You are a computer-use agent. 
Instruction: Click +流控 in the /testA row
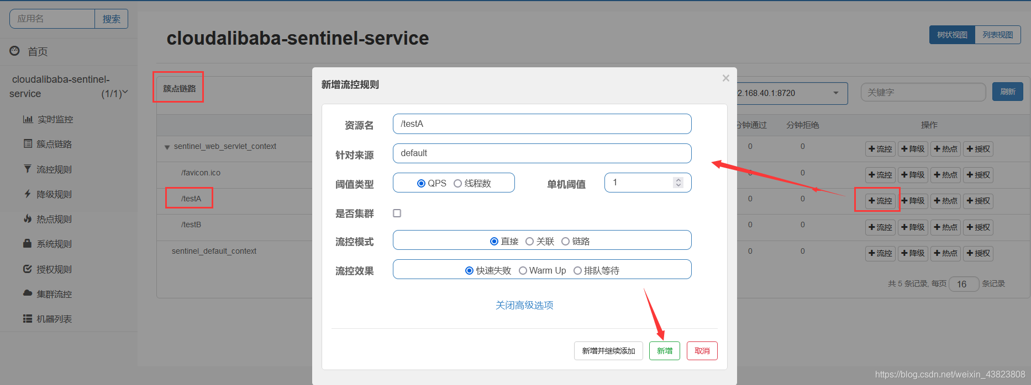click(880, 201)
